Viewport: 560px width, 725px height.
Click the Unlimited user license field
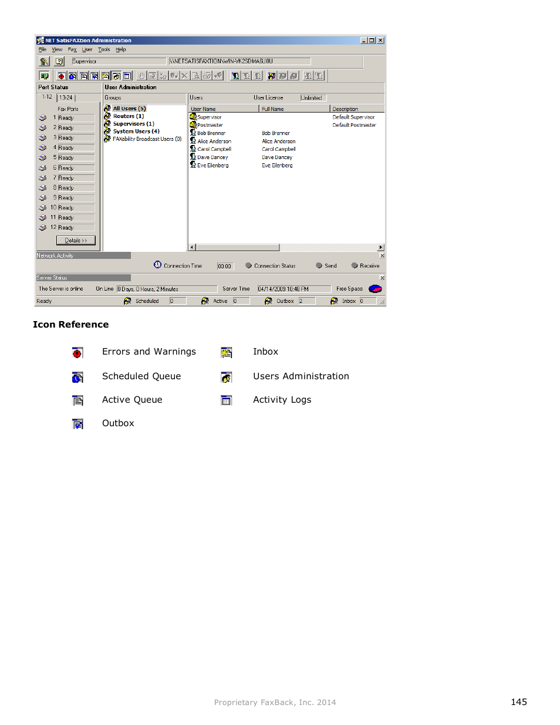click(x=313, y=98)
